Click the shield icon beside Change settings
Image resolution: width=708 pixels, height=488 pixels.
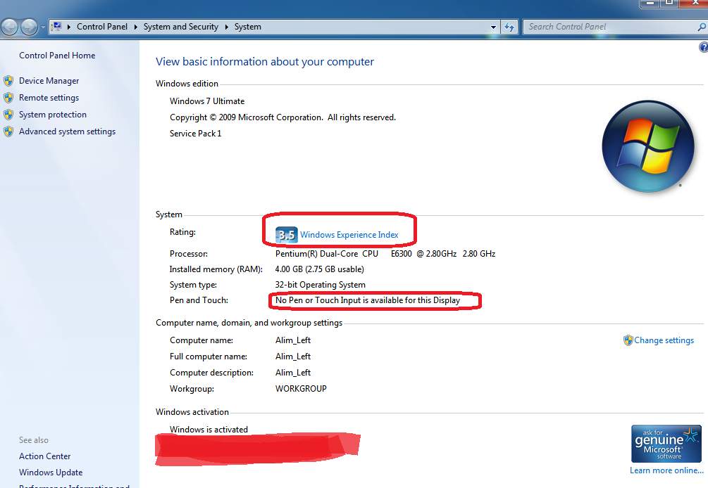tap(628, 340)
